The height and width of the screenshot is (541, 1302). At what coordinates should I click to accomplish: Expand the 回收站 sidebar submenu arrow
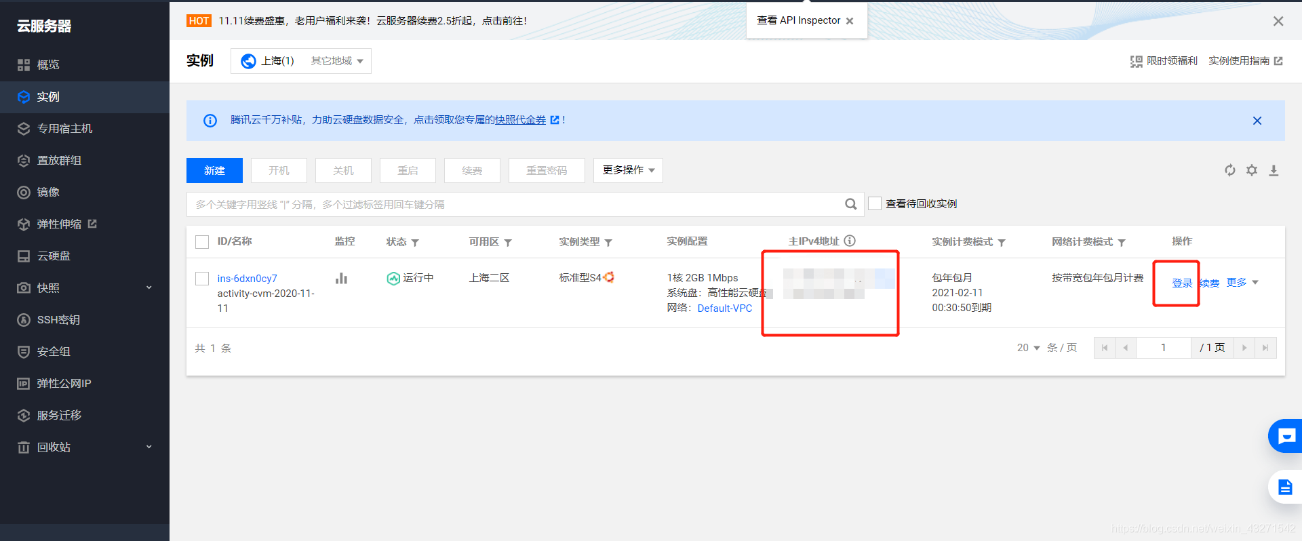click(x=149, y=447)
